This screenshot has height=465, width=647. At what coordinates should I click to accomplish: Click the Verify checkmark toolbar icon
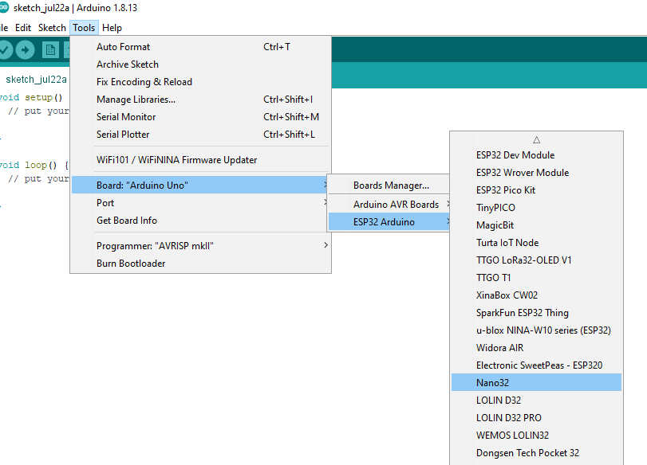[x=5, y=49]
